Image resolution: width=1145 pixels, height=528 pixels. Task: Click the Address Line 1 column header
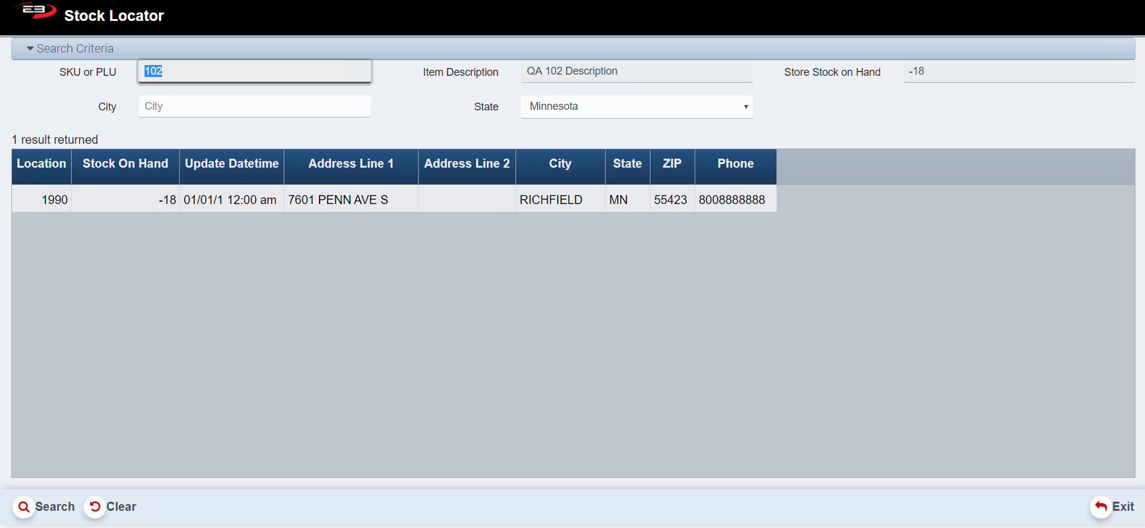[x=351, y=164]
